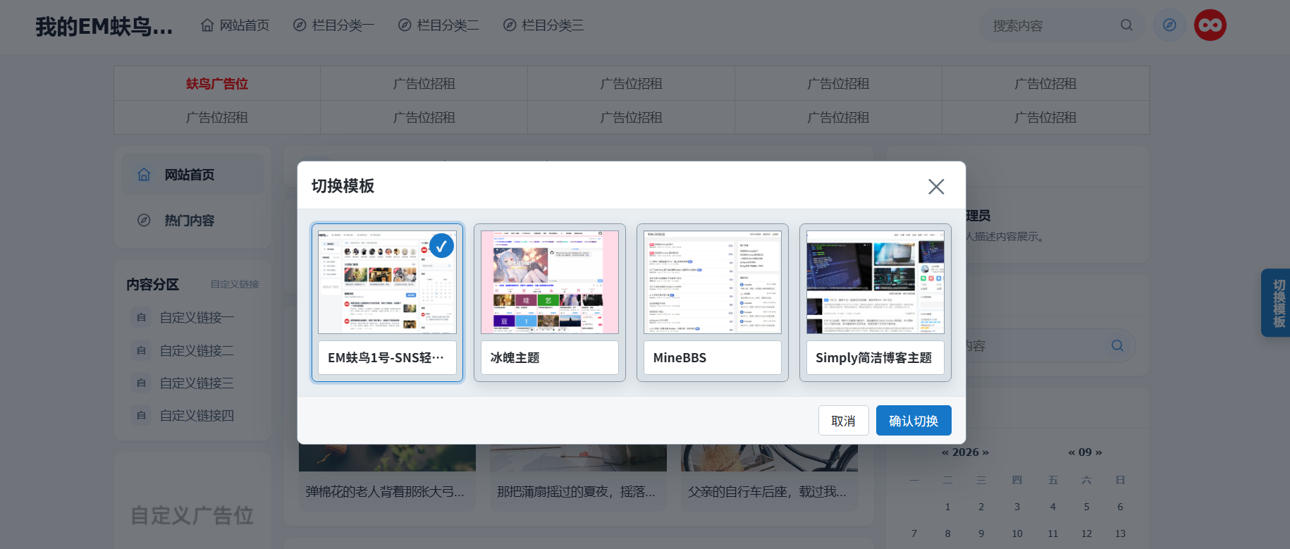1290x549 pixels.
Task: Select the 冰魄主题 template option
Action: [x=550, y=303]
